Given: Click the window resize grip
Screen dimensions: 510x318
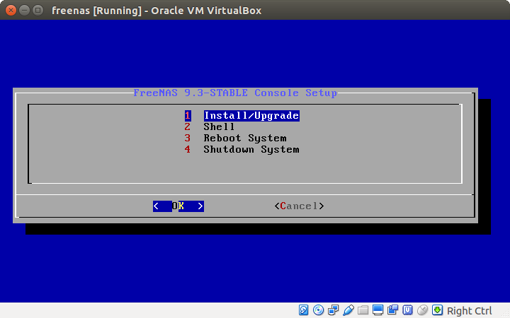Looking at the screenshot, I should tap(506, 314).
